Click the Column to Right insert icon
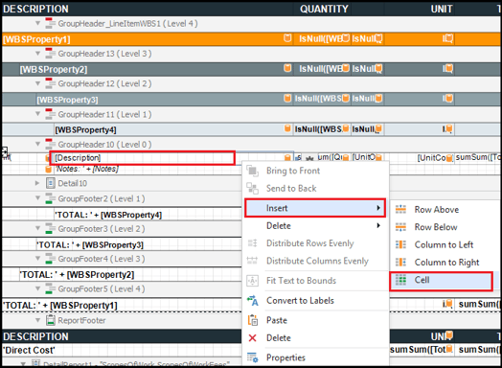 [400, 262]
